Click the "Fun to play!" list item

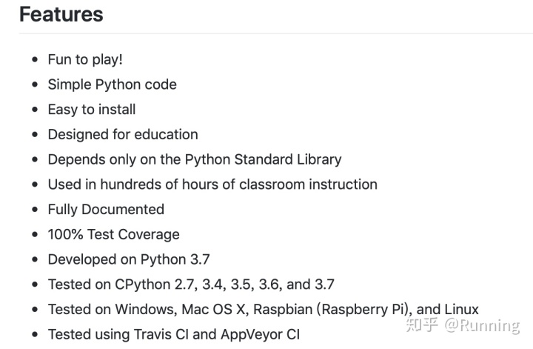pos(85,59)
